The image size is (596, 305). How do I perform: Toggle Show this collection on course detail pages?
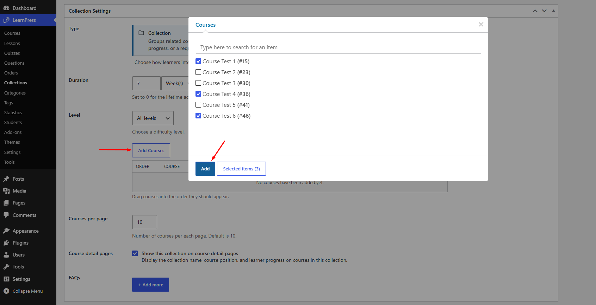135,253
